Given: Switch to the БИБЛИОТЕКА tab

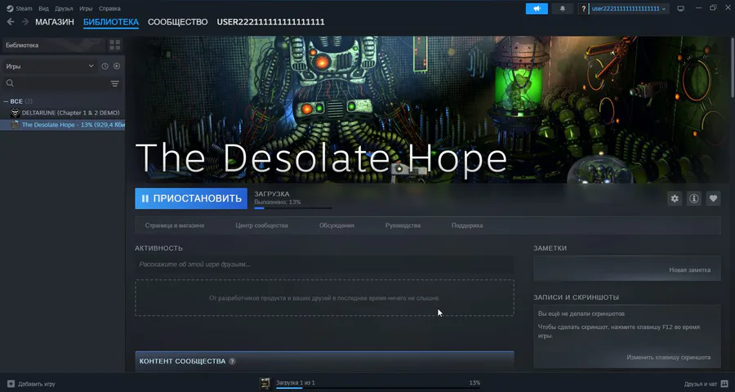Looking at the screenshot, I should (111, 22).
